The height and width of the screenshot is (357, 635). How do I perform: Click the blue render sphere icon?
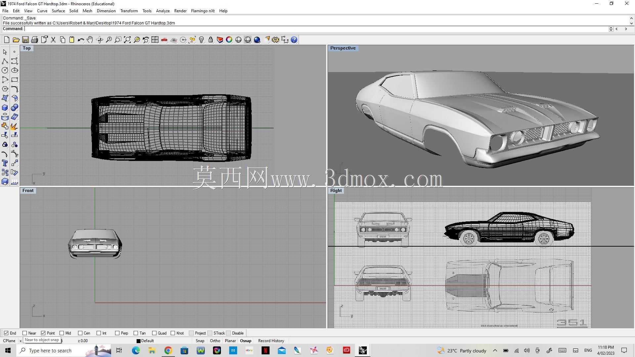(257, 40)
